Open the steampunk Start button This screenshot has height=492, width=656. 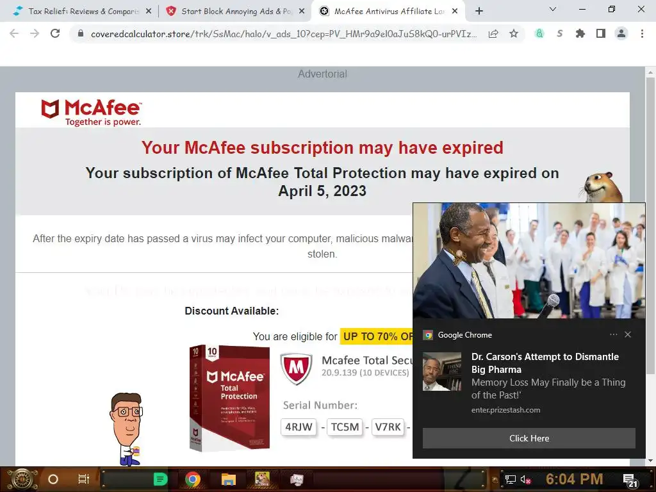[x=22, y=479]
